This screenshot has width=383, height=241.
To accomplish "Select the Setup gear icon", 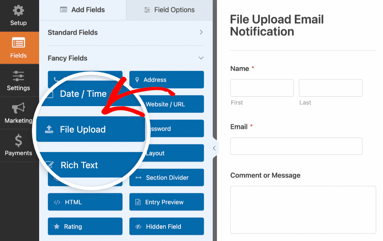I will click(18, 11).
